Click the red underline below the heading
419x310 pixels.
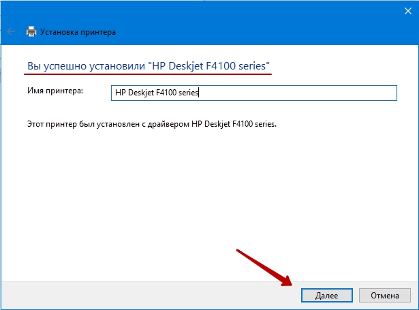(x=148, y=74)
